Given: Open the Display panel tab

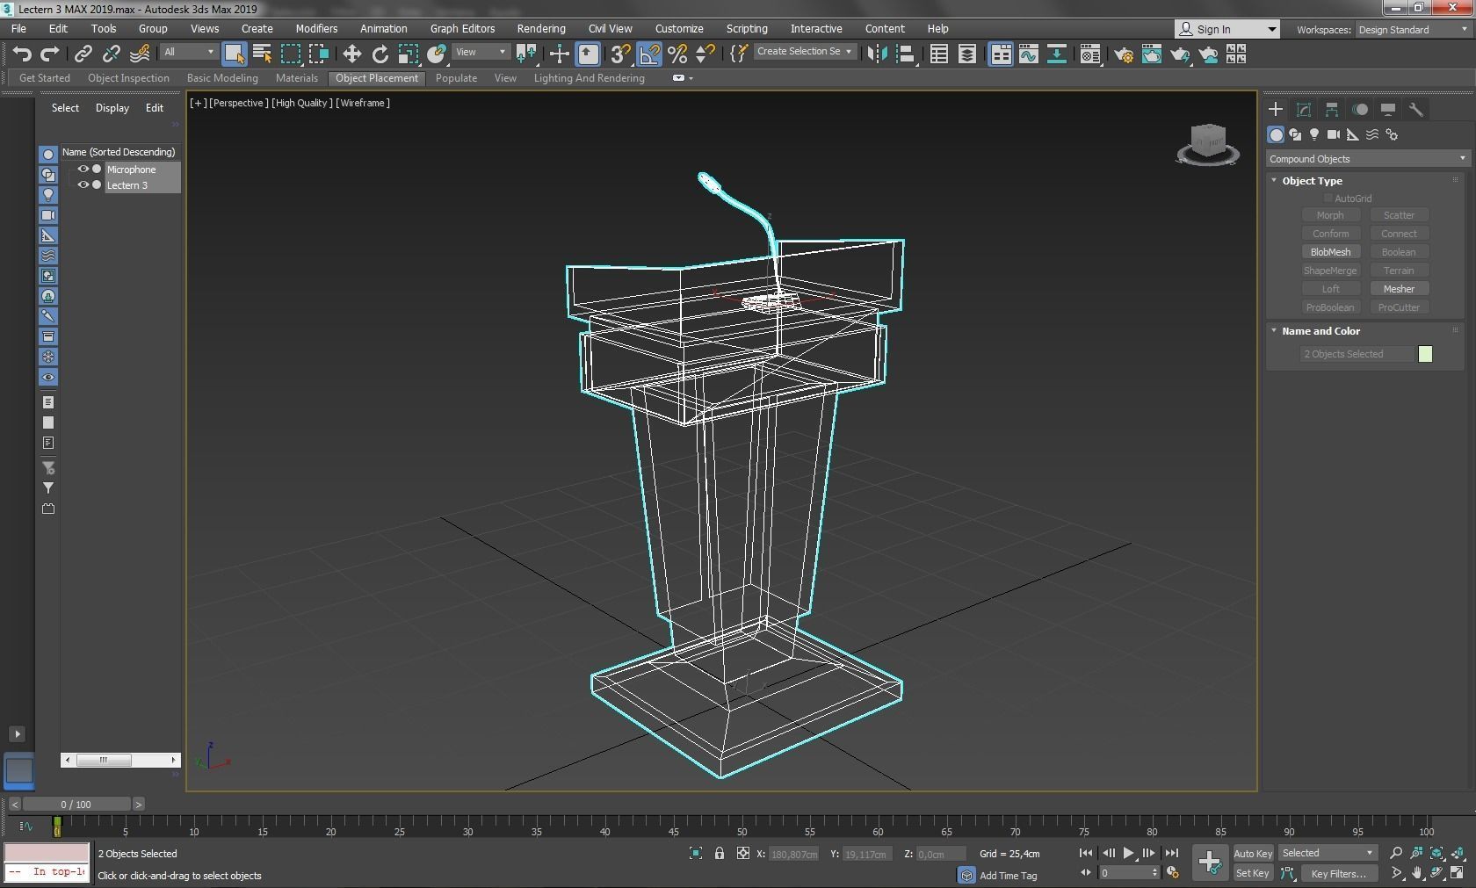Looking at the screenshot, I should coord(1388,109).
